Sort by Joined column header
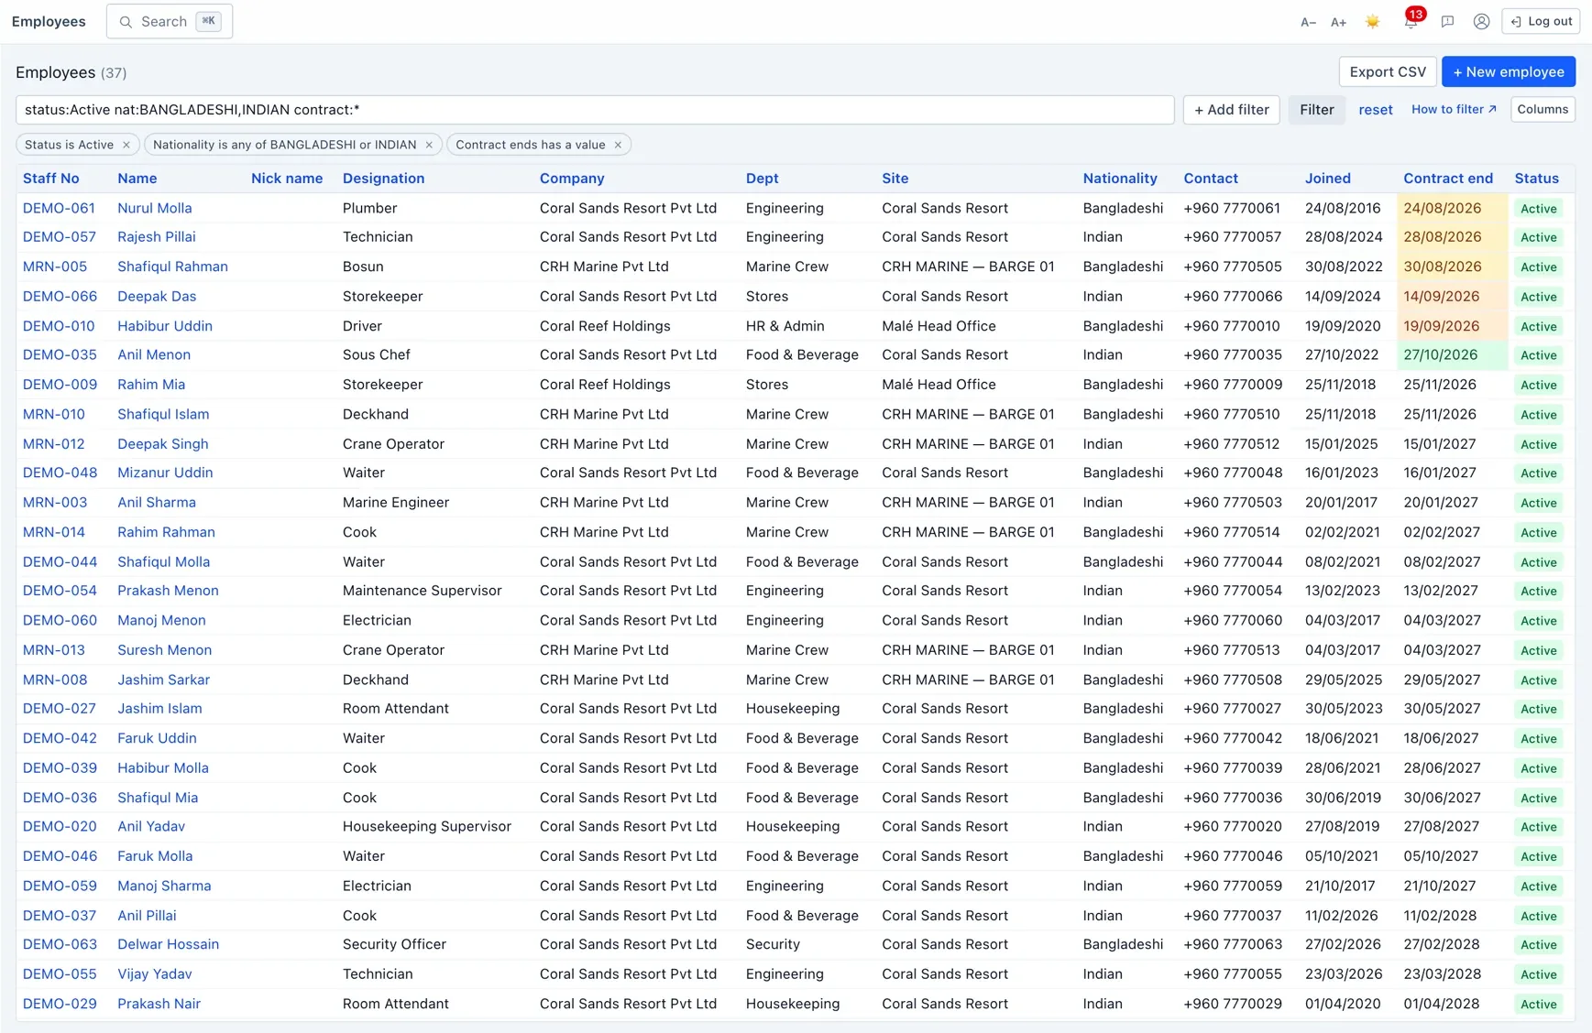 (x=1328, y=179)
